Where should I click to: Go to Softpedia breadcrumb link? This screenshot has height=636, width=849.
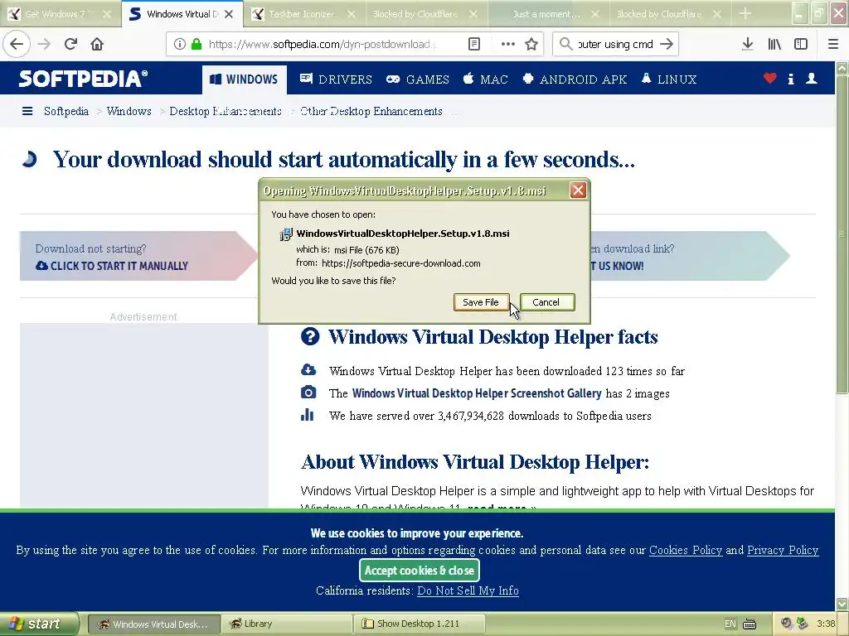pyautogui.click(x=66, y=112)
